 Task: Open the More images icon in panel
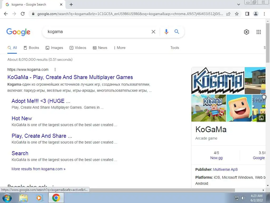[x=261, y=118]
